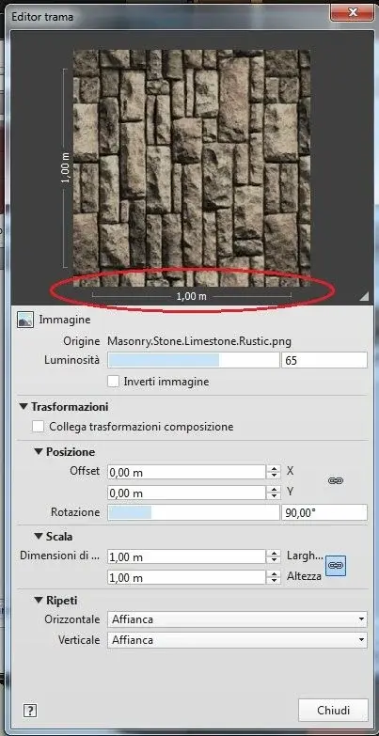This screenshot has width=379, height=736.
Task: Click the Offset Y stepper arrows
Action: point(274,493)
